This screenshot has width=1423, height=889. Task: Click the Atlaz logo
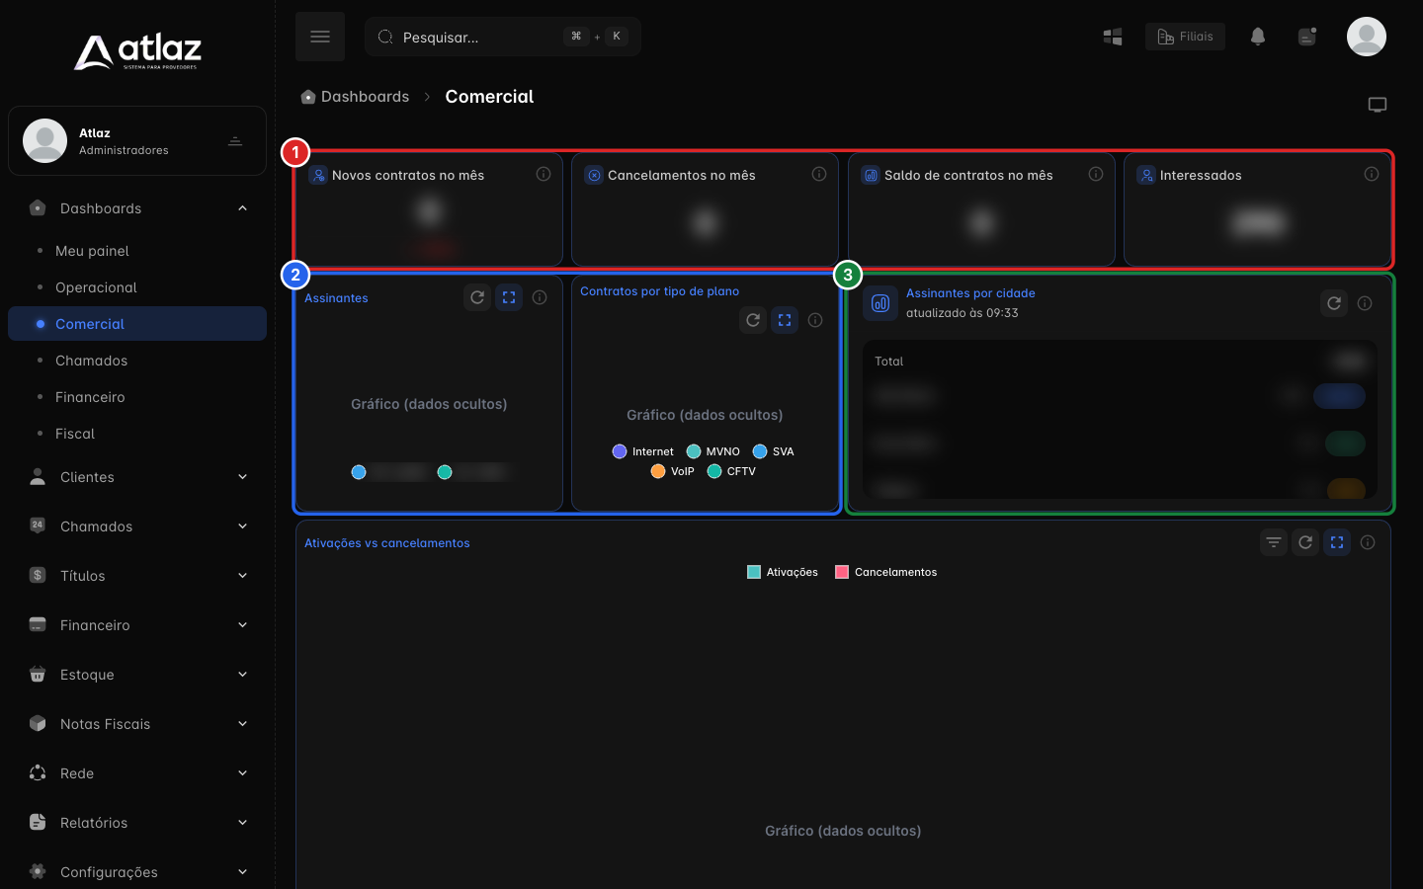click(x=137, y=52)
